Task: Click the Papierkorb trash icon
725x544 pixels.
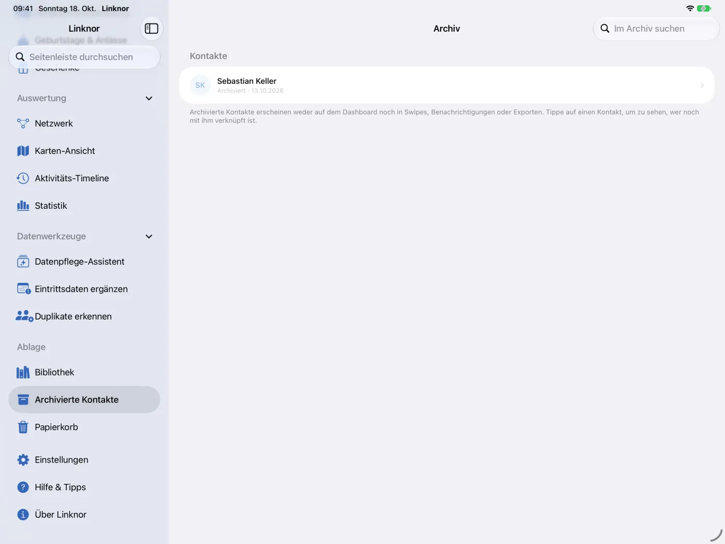Action: tap(23, 427)
